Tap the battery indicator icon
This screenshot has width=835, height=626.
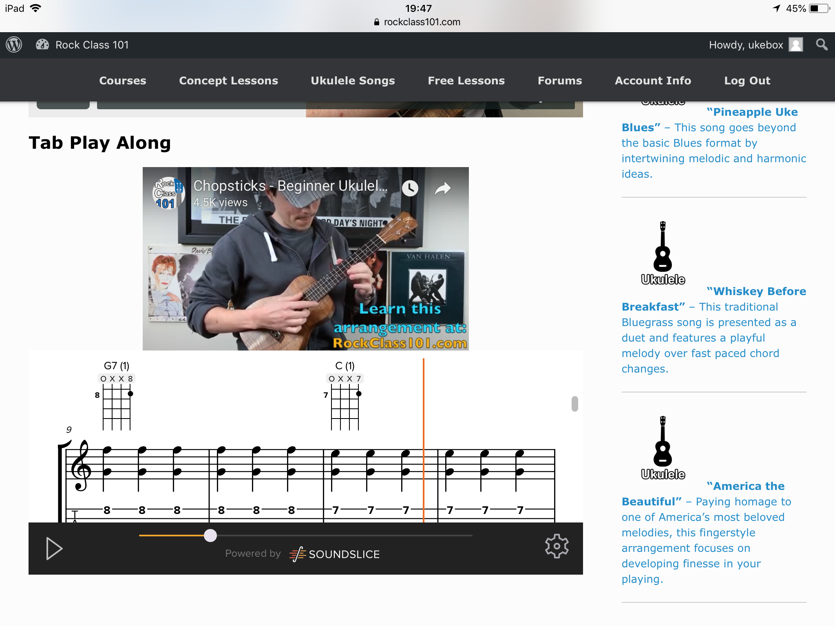[x=819, y=8]
